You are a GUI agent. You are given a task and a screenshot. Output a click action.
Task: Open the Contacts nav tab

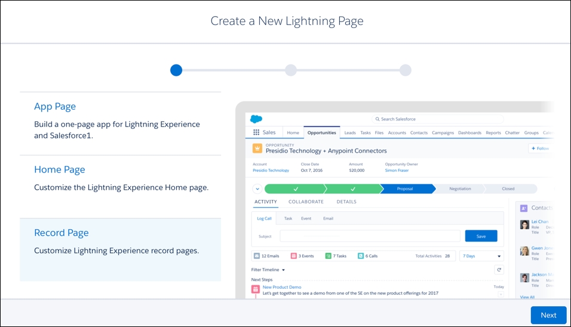[x=419, y=132]
